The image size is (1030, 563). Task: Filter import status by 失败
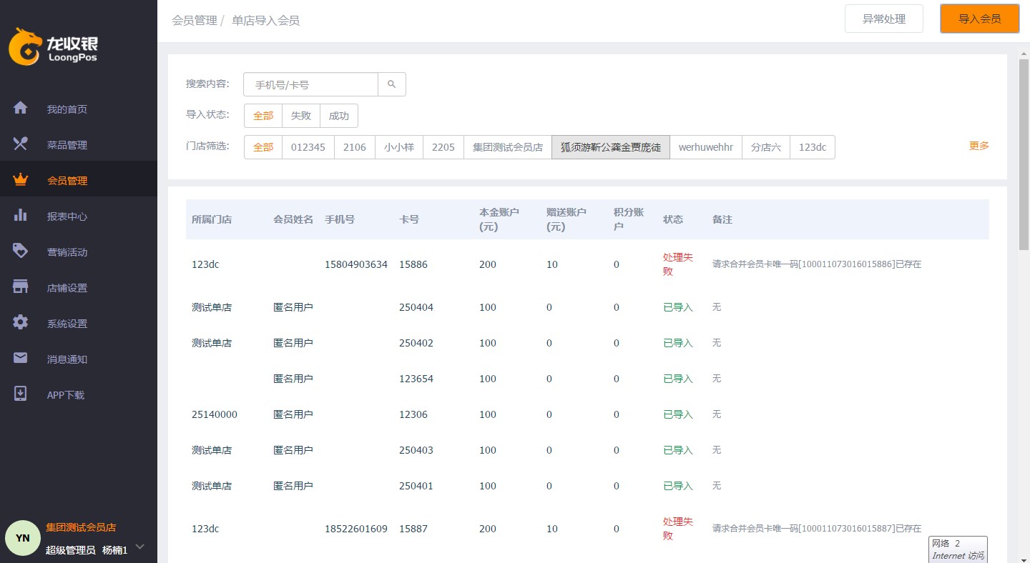point(301,116)
